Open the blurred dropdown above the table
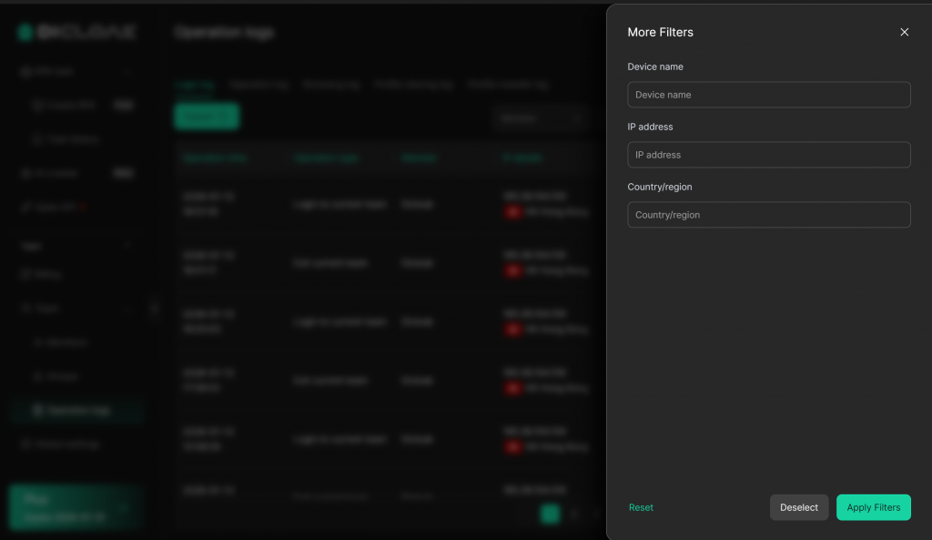This screenshot has height=540, width=932. [541, 117]
